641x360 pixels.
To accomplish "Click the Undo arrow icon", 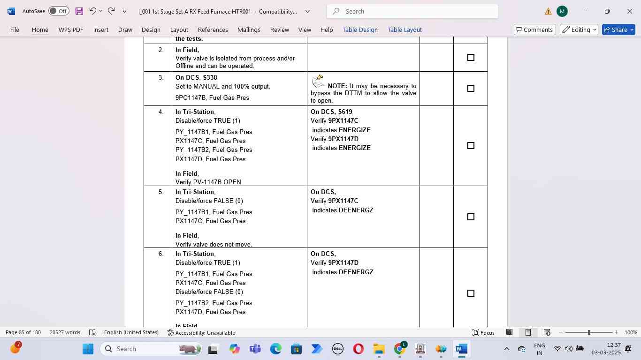I will click(92, 11).
